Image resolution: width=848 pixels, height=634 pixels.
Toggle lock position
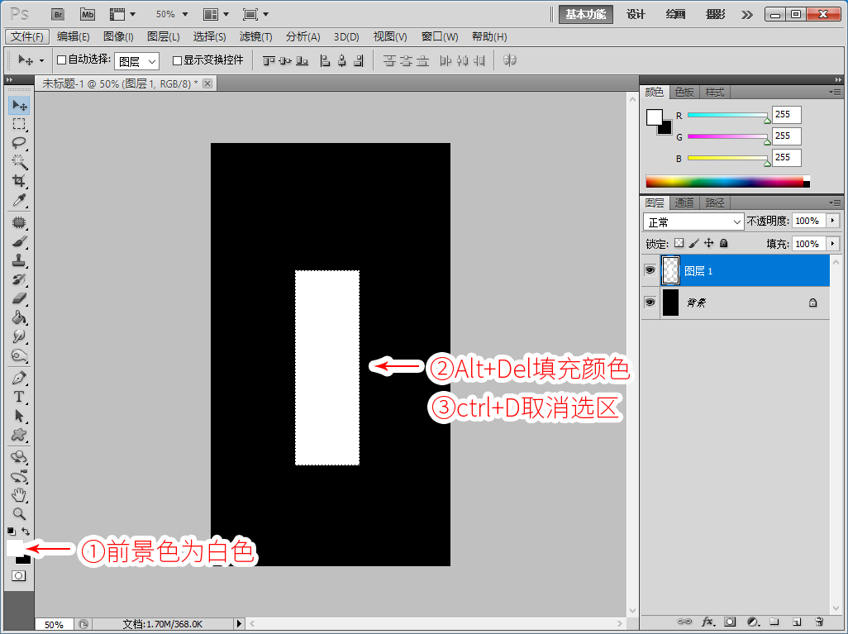[709, 243]
